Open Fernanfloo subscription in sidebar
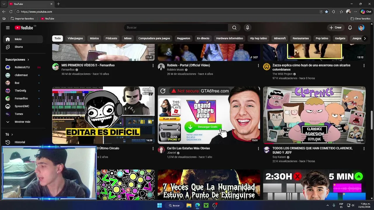The width and height of the screenshot is (374, 210). pos(23,99)
